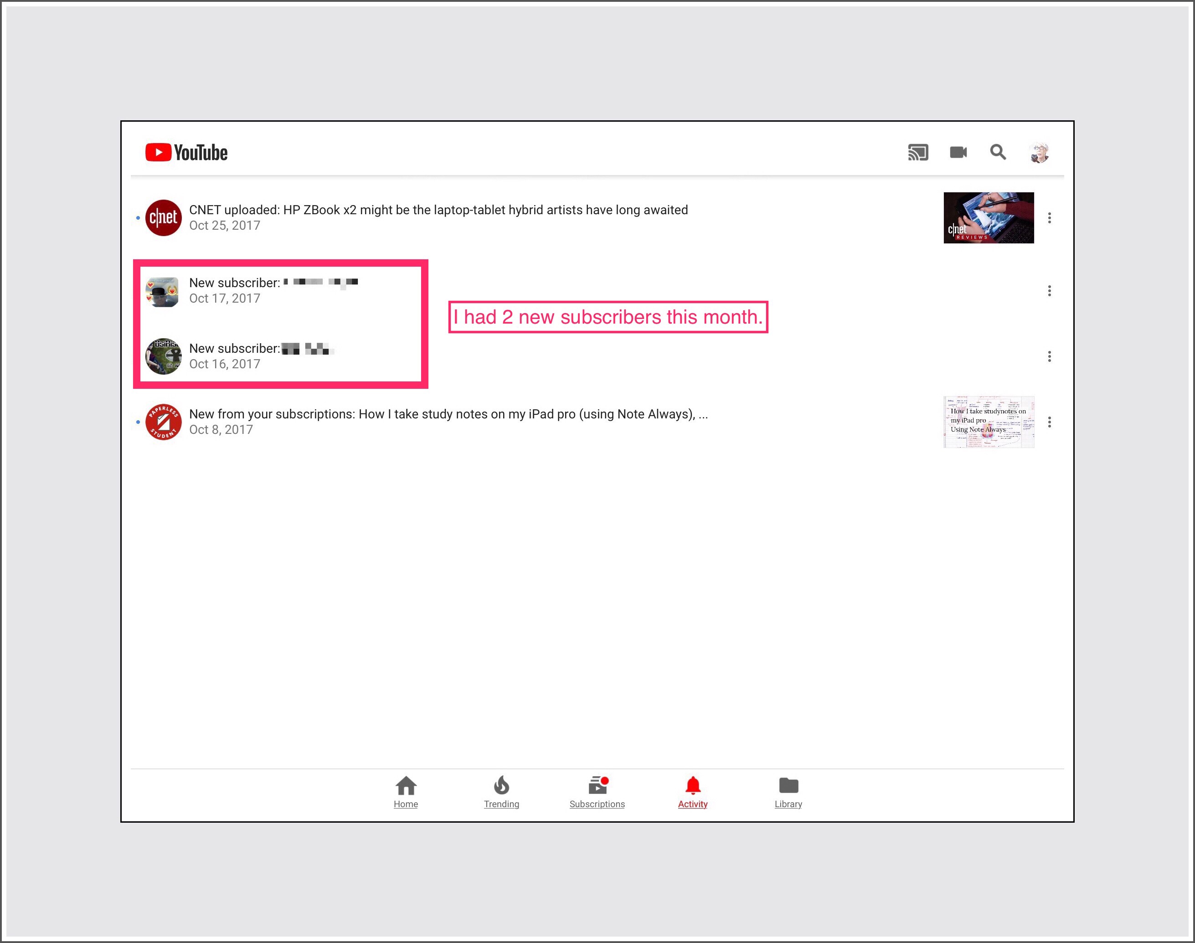Click the video camera upload icon
Viewport: 1195px width, 943px height.
958,152
